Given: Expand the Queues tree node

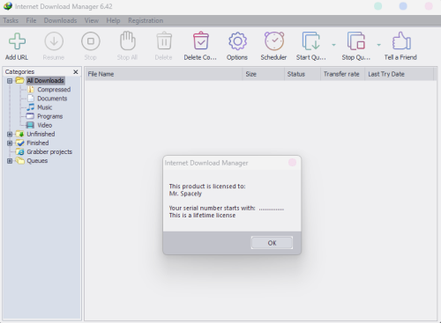Looking at the screenshot, I should pyautogui.click(x=10, y=161).
